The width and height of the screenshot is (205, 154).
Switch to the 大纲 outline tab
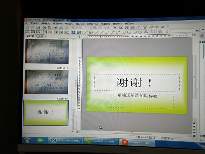click(x=41, y=36)
